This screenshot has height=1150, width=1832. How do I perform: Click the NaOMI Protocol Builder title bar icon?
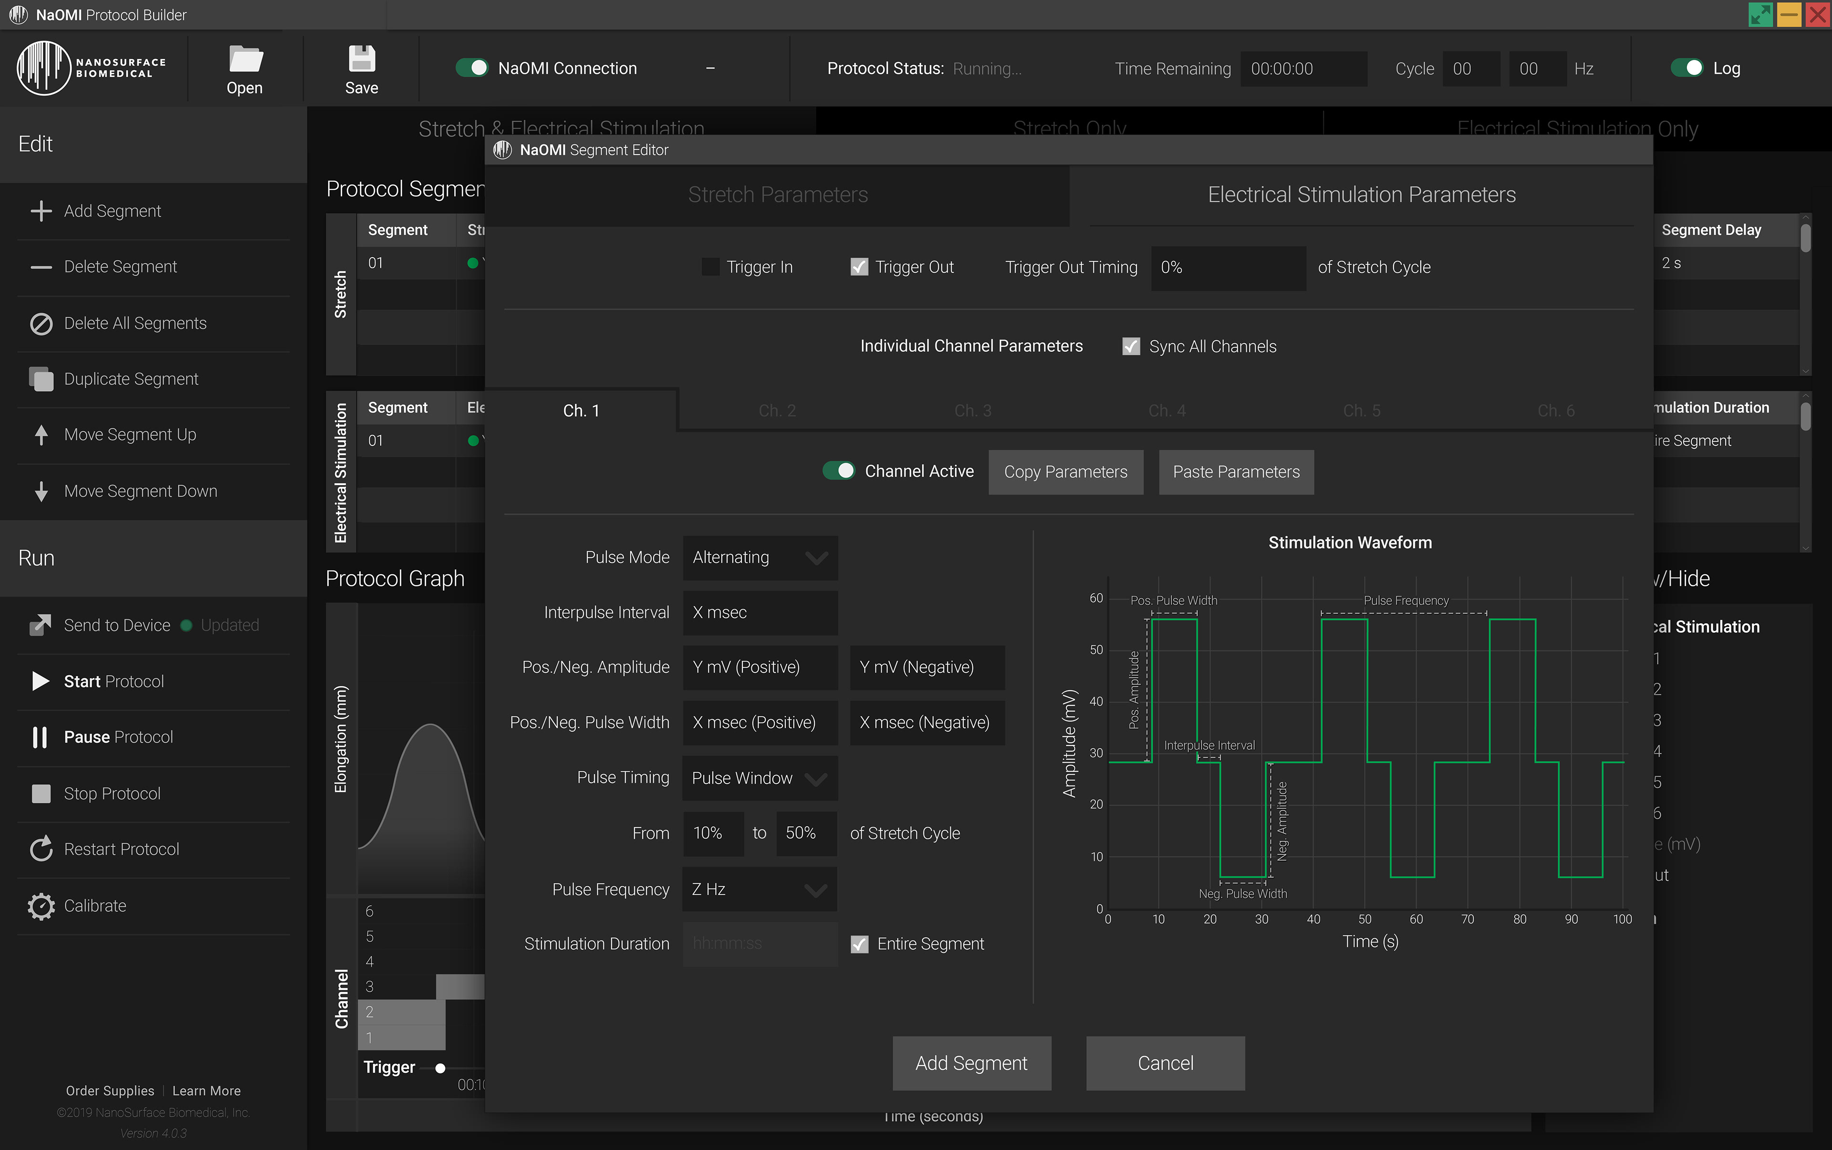(x=18, y=14)
